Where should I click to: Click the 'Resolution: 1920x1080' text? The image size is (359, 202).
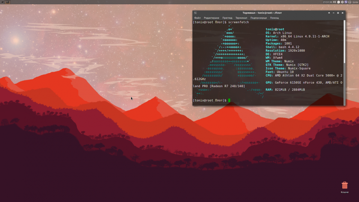[x=285, y=51]
